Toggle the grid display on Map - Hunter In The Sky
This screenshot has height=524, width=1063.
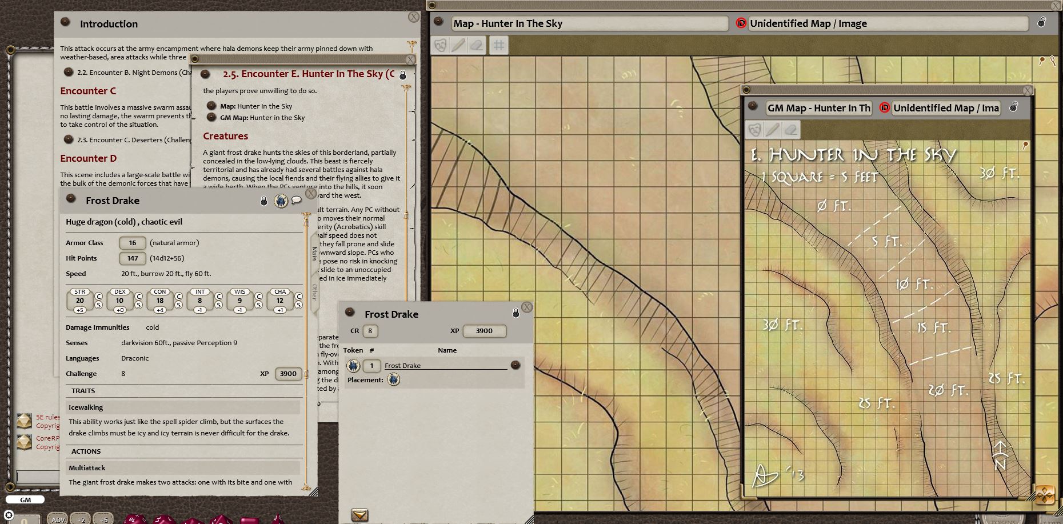(498, 45)
